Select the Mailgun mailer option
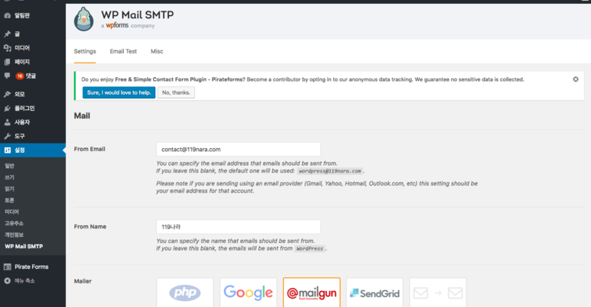 tap(312, 292)
